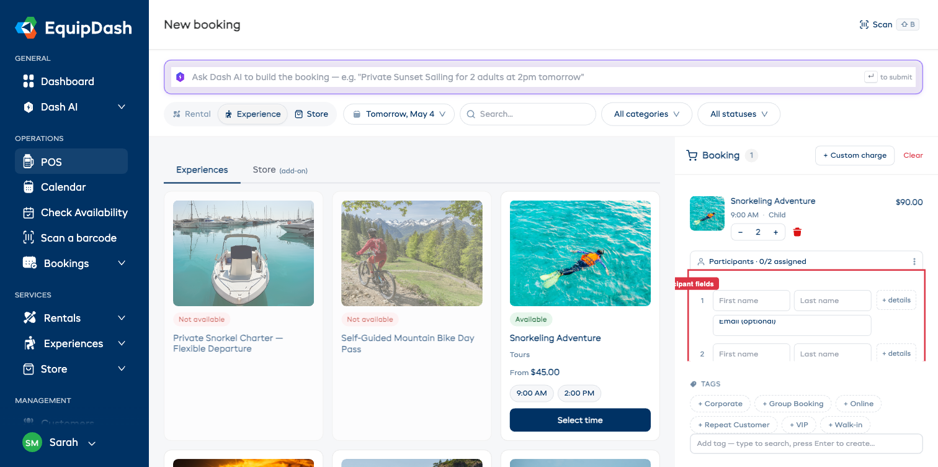Click the barcode scanner icon in sidebar
This screenshot has width=938, height=467.
coord(29,238)
